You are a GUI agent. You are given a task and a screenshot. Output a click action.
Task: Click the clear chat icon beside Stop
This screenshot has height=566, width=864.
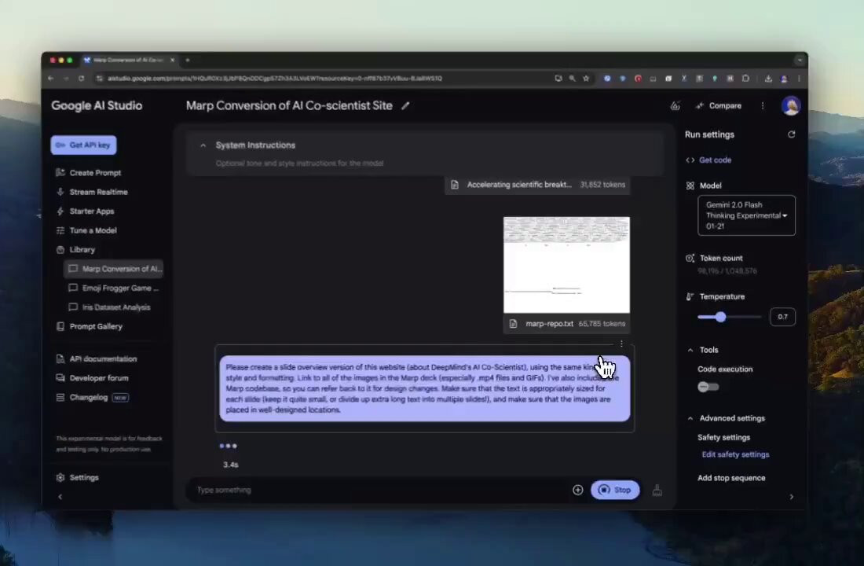point(657,490)
